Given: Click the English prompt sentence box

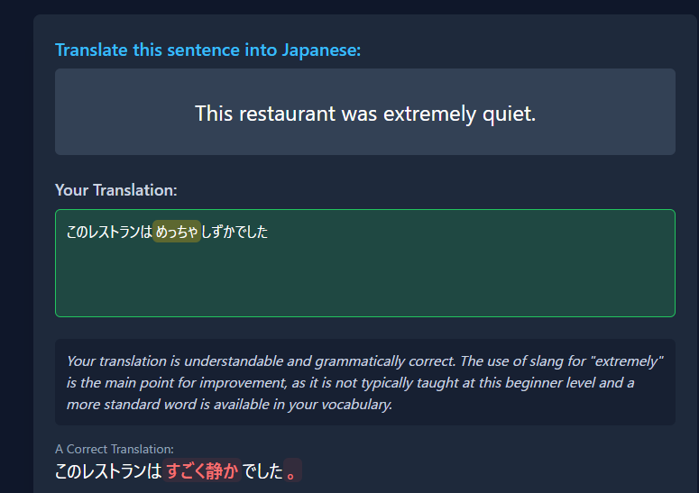Looking at the screenshot, I should point(365,112).
